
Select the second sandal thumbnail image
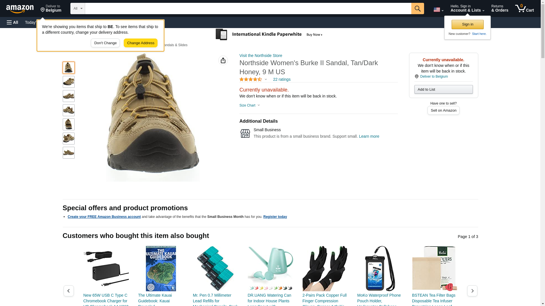[68, 82]
